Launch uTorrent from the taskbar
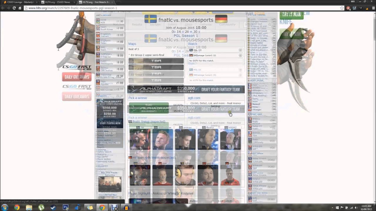The width and height of the screenshot is (376, 211). coord(41,207)
